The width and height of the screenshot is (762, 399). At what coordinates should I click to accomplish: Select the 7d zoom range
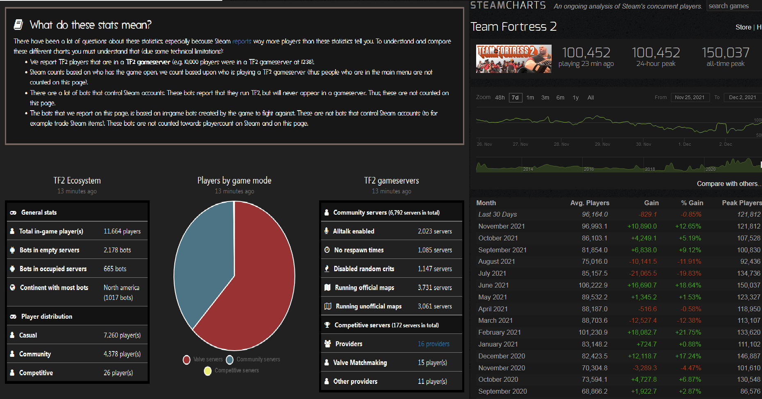[516, 97]
